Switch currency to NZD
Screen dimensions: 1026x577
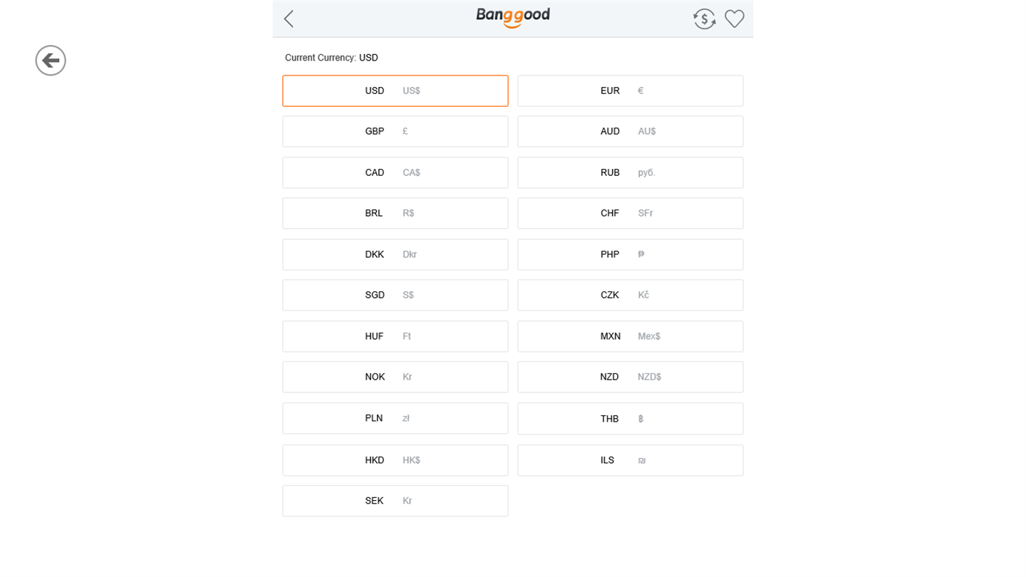[630, 378]
